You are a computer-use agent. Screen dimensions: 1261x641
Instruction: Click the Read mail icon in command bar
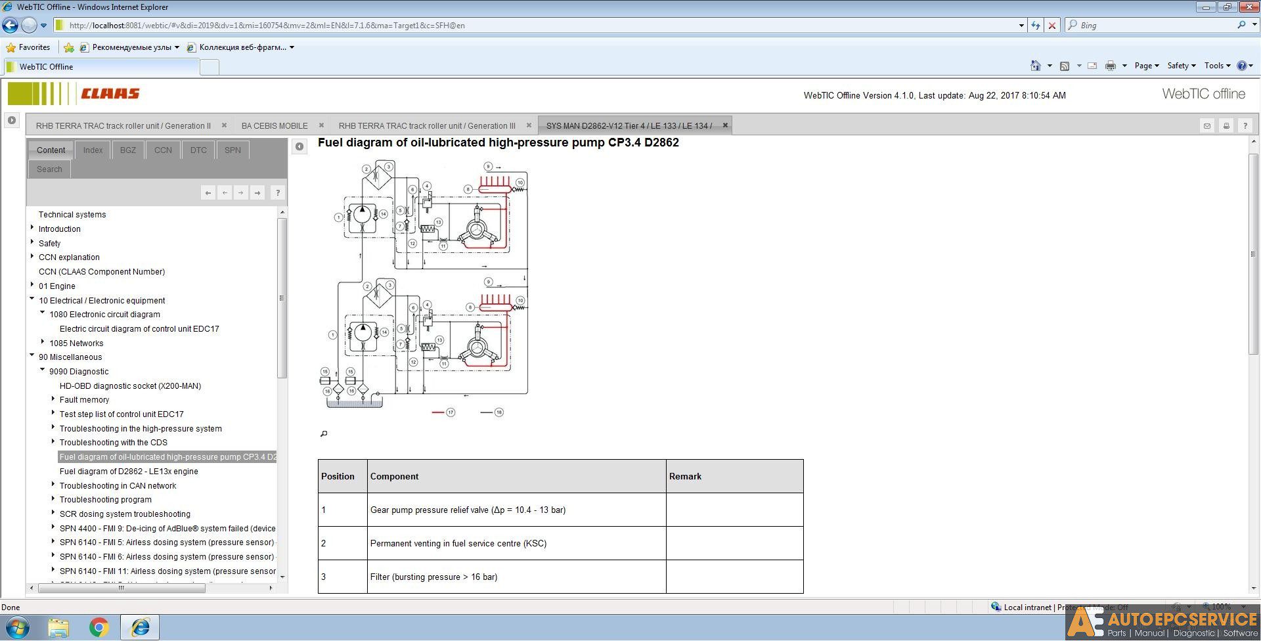[1092, 66]
